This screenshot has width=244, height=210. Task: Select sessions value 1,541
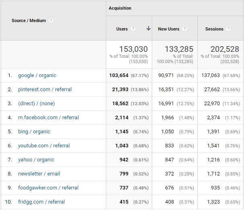[x=213, y=146]
